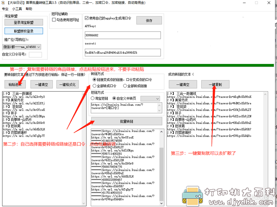Click the custom transfer page URL box
The width and height of the screenshot is (277, 207).
point(124,108)
